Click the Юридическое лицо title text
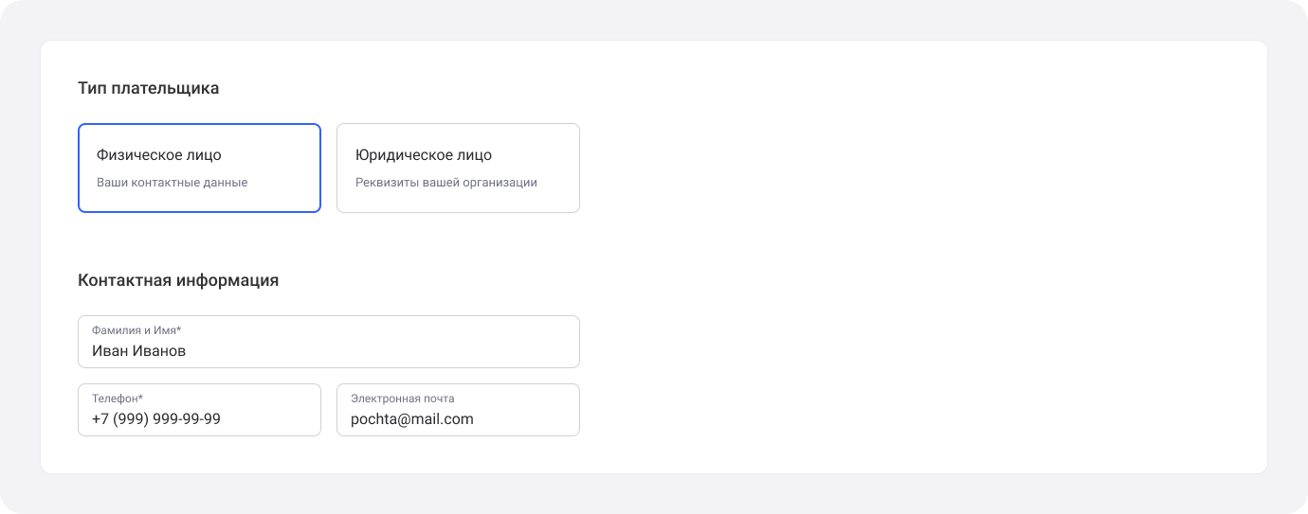 tap(423, 155)
